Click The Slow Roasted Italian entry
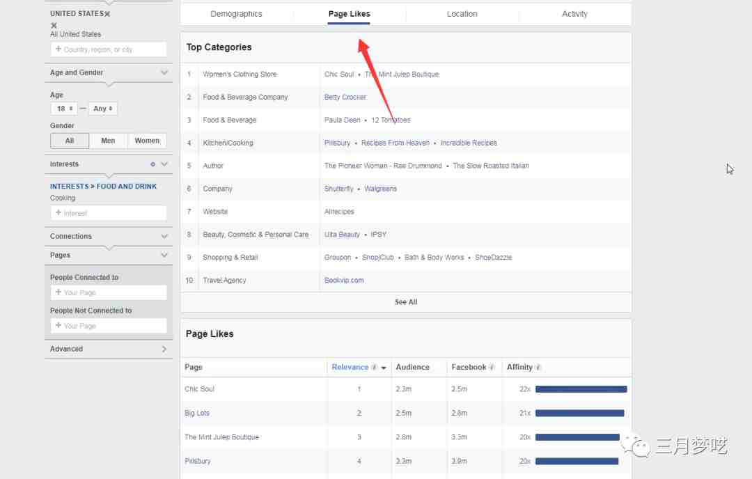 pos(491,166)
